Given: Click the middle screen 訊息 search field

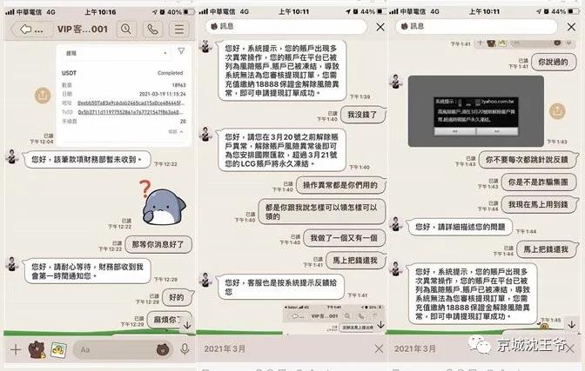Looking at the screenshot, I should point(286,26).
